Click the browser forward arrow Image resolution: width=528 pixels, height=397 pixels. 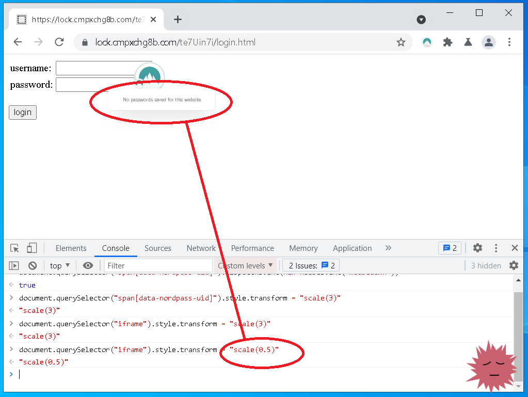tap(38, 42)
